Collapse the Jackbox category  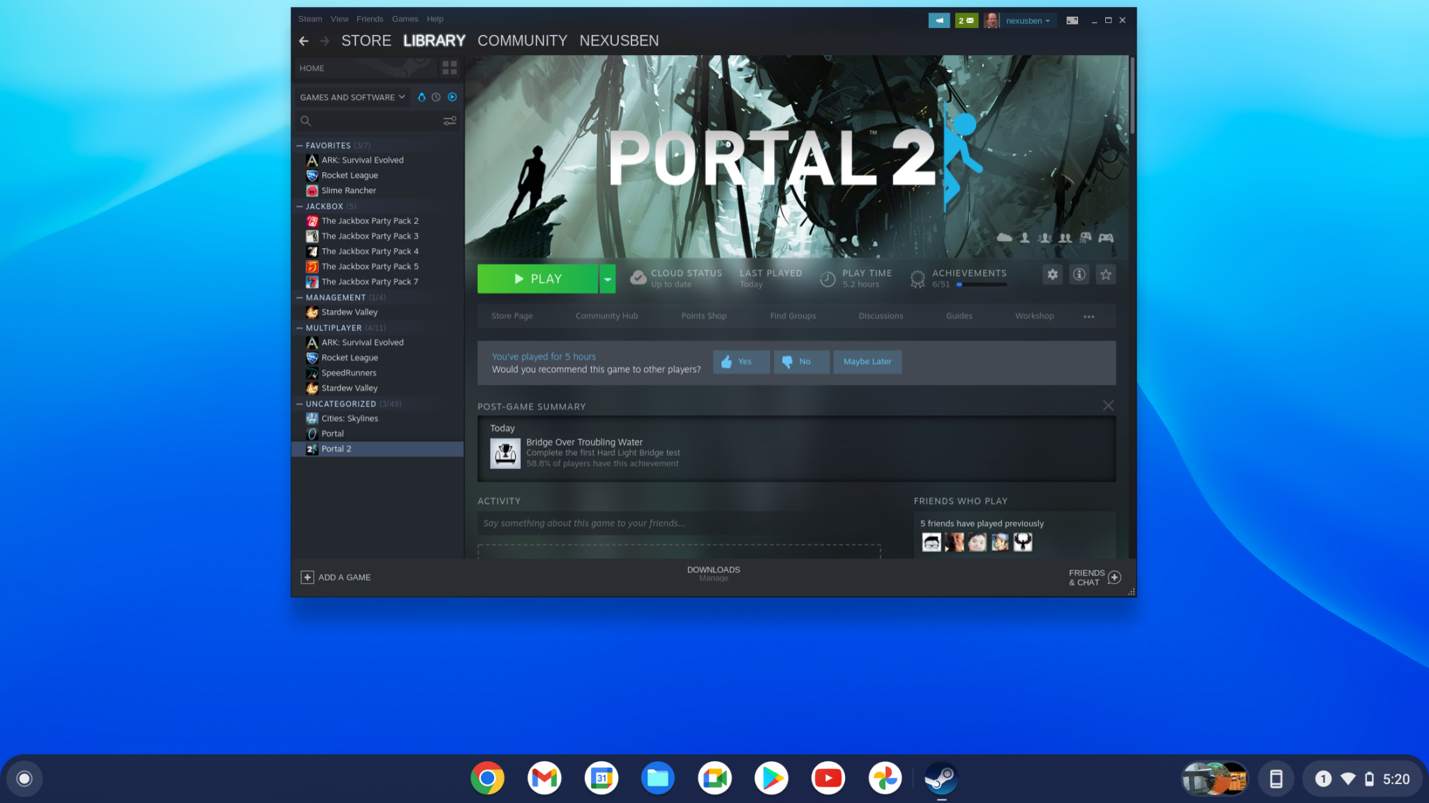(299, 206)
